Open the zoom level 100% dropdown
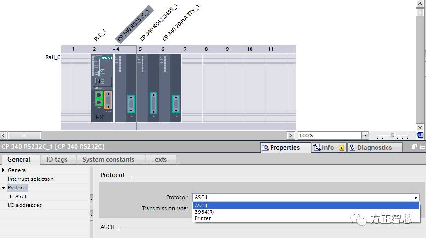This screenshot has width=426, height=238. [365, 135]
